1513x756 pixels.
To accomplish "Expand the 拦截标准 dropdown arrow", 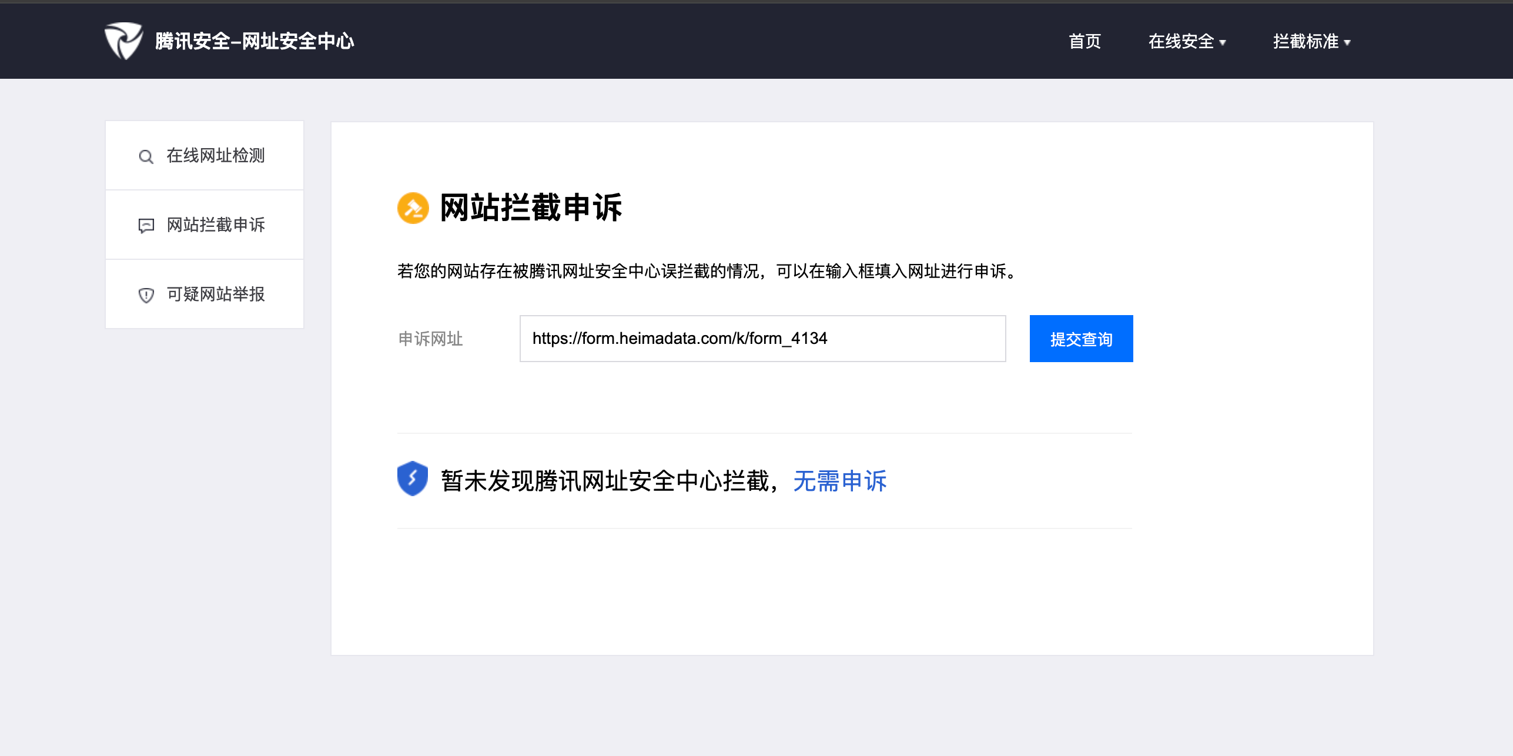I will (x=1348, y=42).
